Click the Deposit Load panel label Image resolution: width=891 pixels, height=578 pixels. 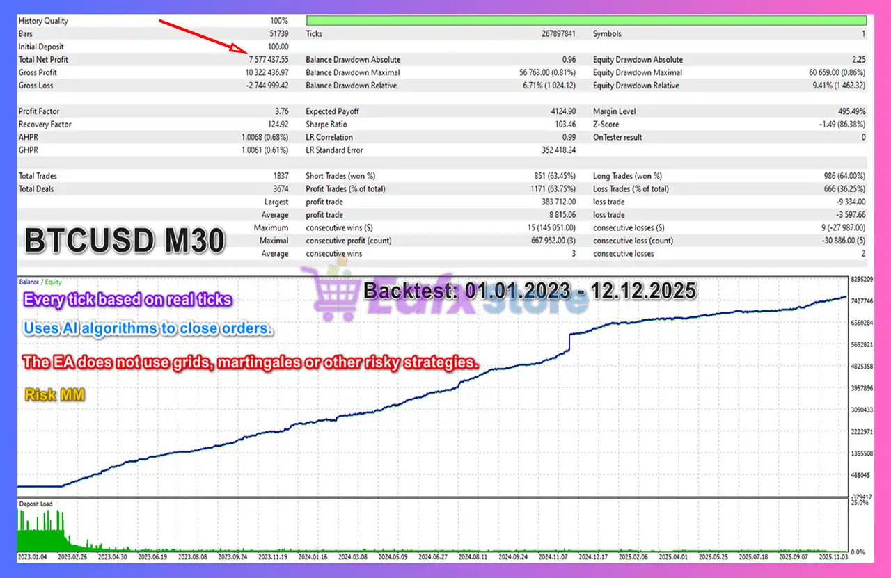point(36,504)
